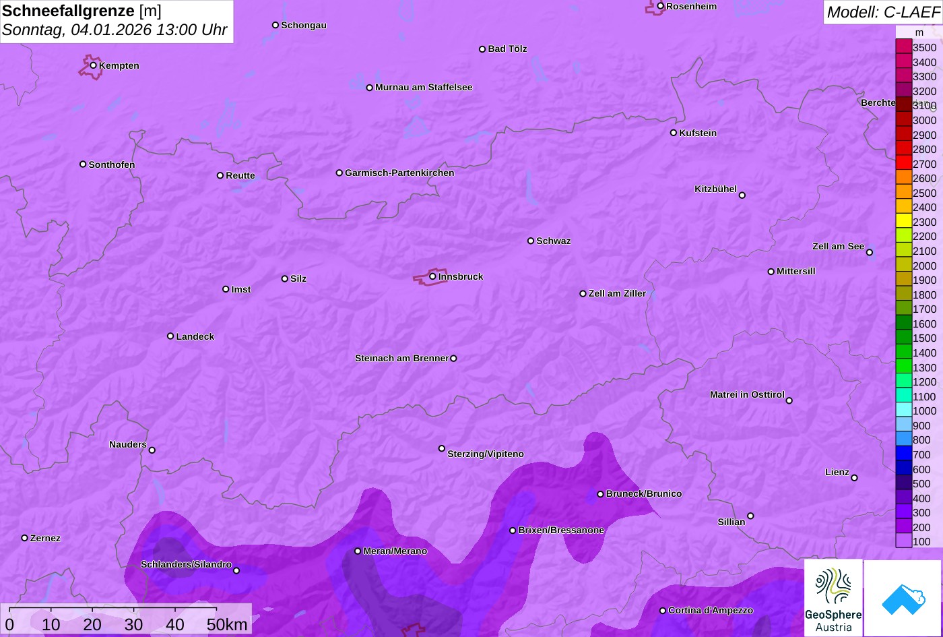Click the Brixen/Bressanone label
Screen dimensions: 943x637
click(x=561, y=530)
